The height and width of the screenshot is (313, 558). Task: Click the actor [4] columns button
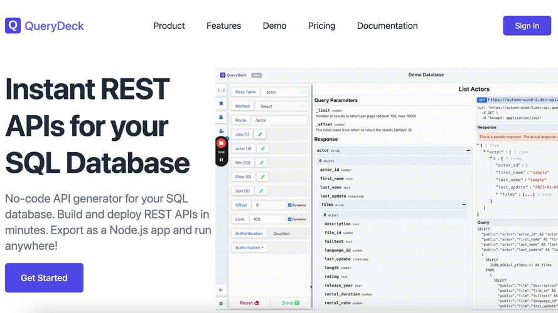click(244, 149)
